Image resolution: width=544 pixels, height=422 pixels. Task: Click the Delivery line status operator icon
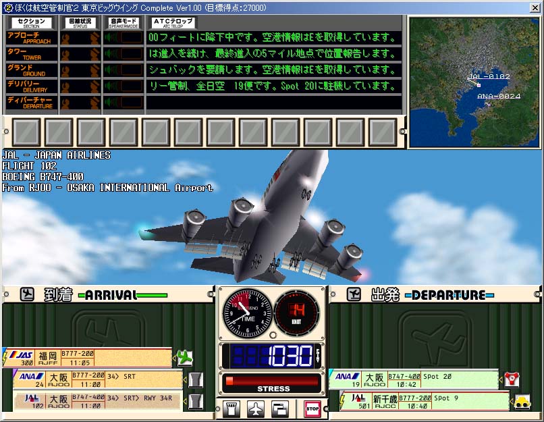94,86
